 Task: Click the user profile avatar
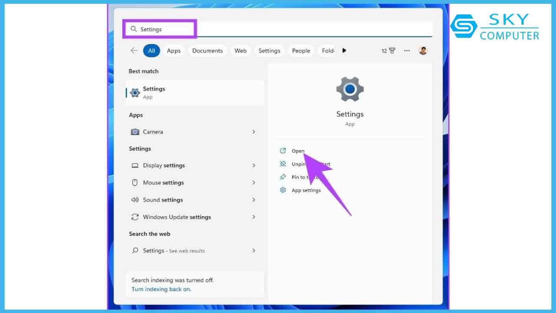click(x=423, y=50)
